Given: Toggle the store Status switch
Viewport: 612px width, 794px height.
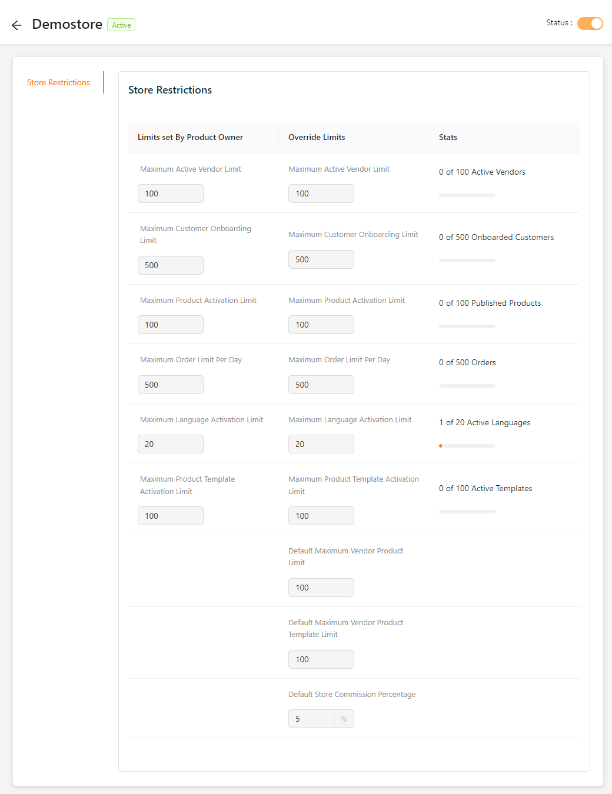Looking at the screenshot, I should (x=590, y=24).
